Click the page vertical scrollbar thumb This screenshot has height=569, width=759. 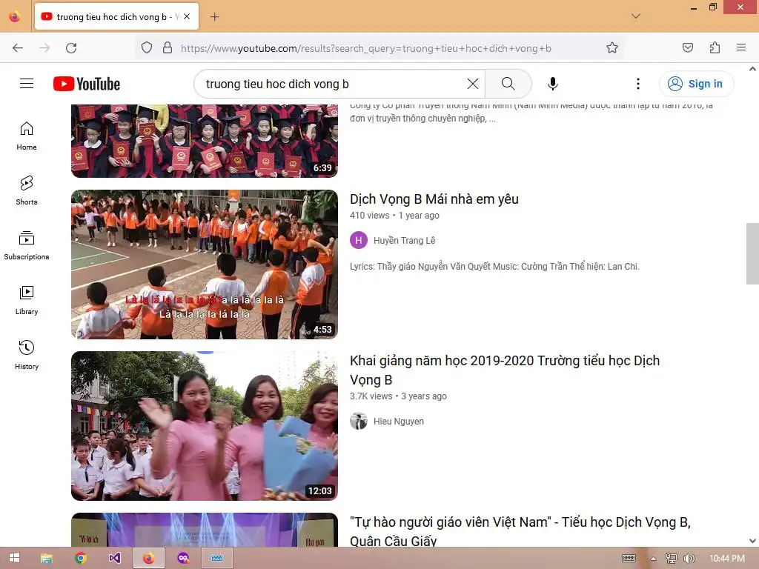coord(752,253)
